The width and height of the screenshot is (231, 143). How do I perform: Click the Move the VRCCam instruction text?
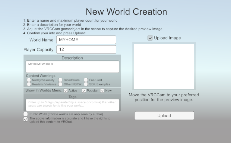pyautogui.click(x=164, y=97)
